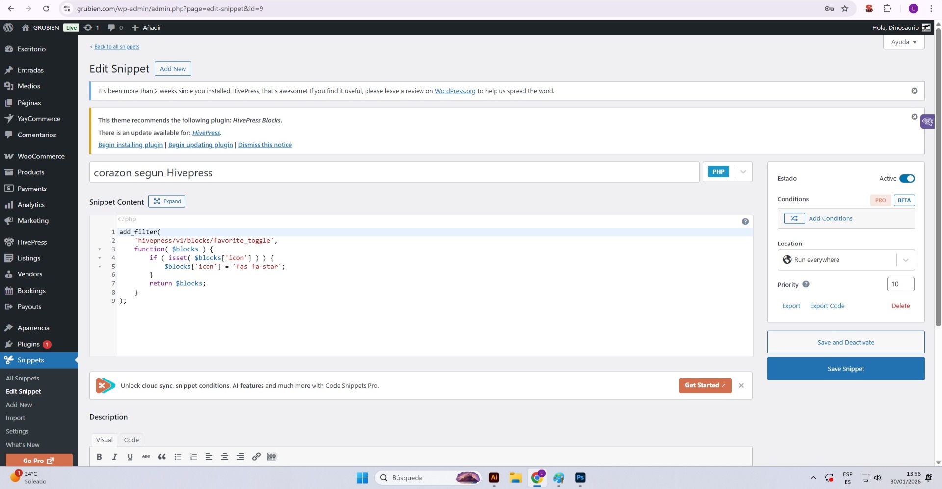
Task: Collapse the code fold on line 3
Action: coord(100,249)
